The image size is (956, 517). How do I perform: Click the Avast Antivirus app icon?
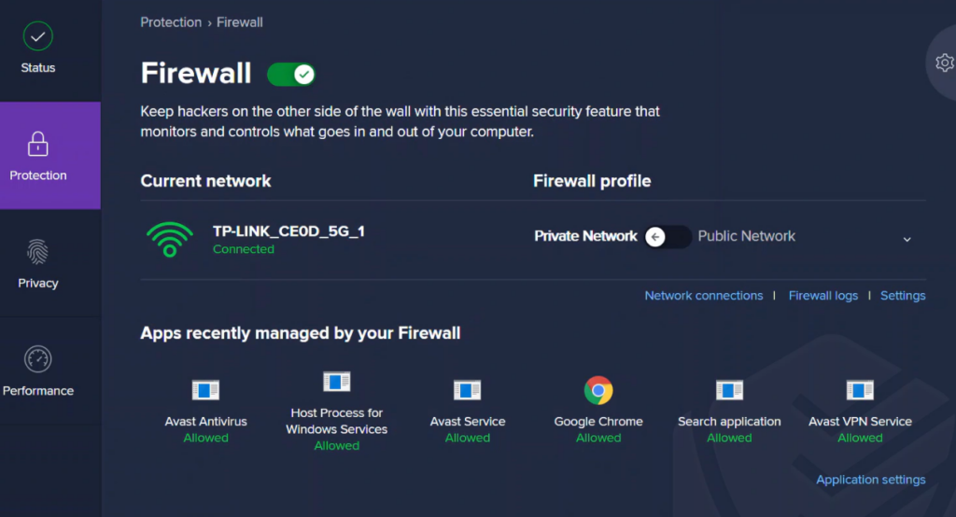pos(205,390)
